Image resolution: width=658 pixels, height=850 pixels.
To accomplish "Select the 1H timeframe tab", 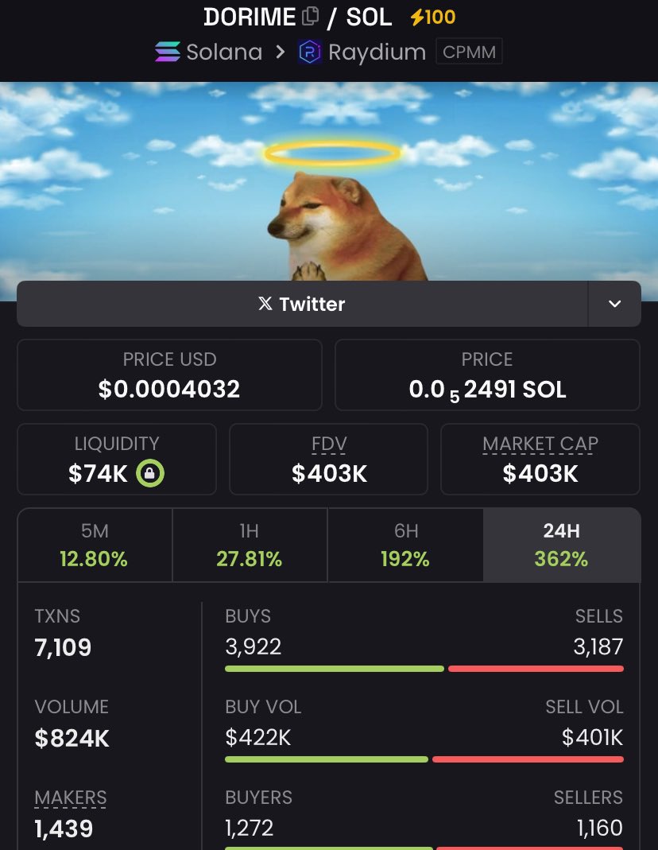I will click(250, 545).
